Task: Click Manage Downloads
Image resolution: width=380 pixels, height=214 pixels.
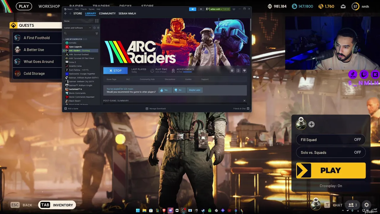Action: [x=156, y=108]
